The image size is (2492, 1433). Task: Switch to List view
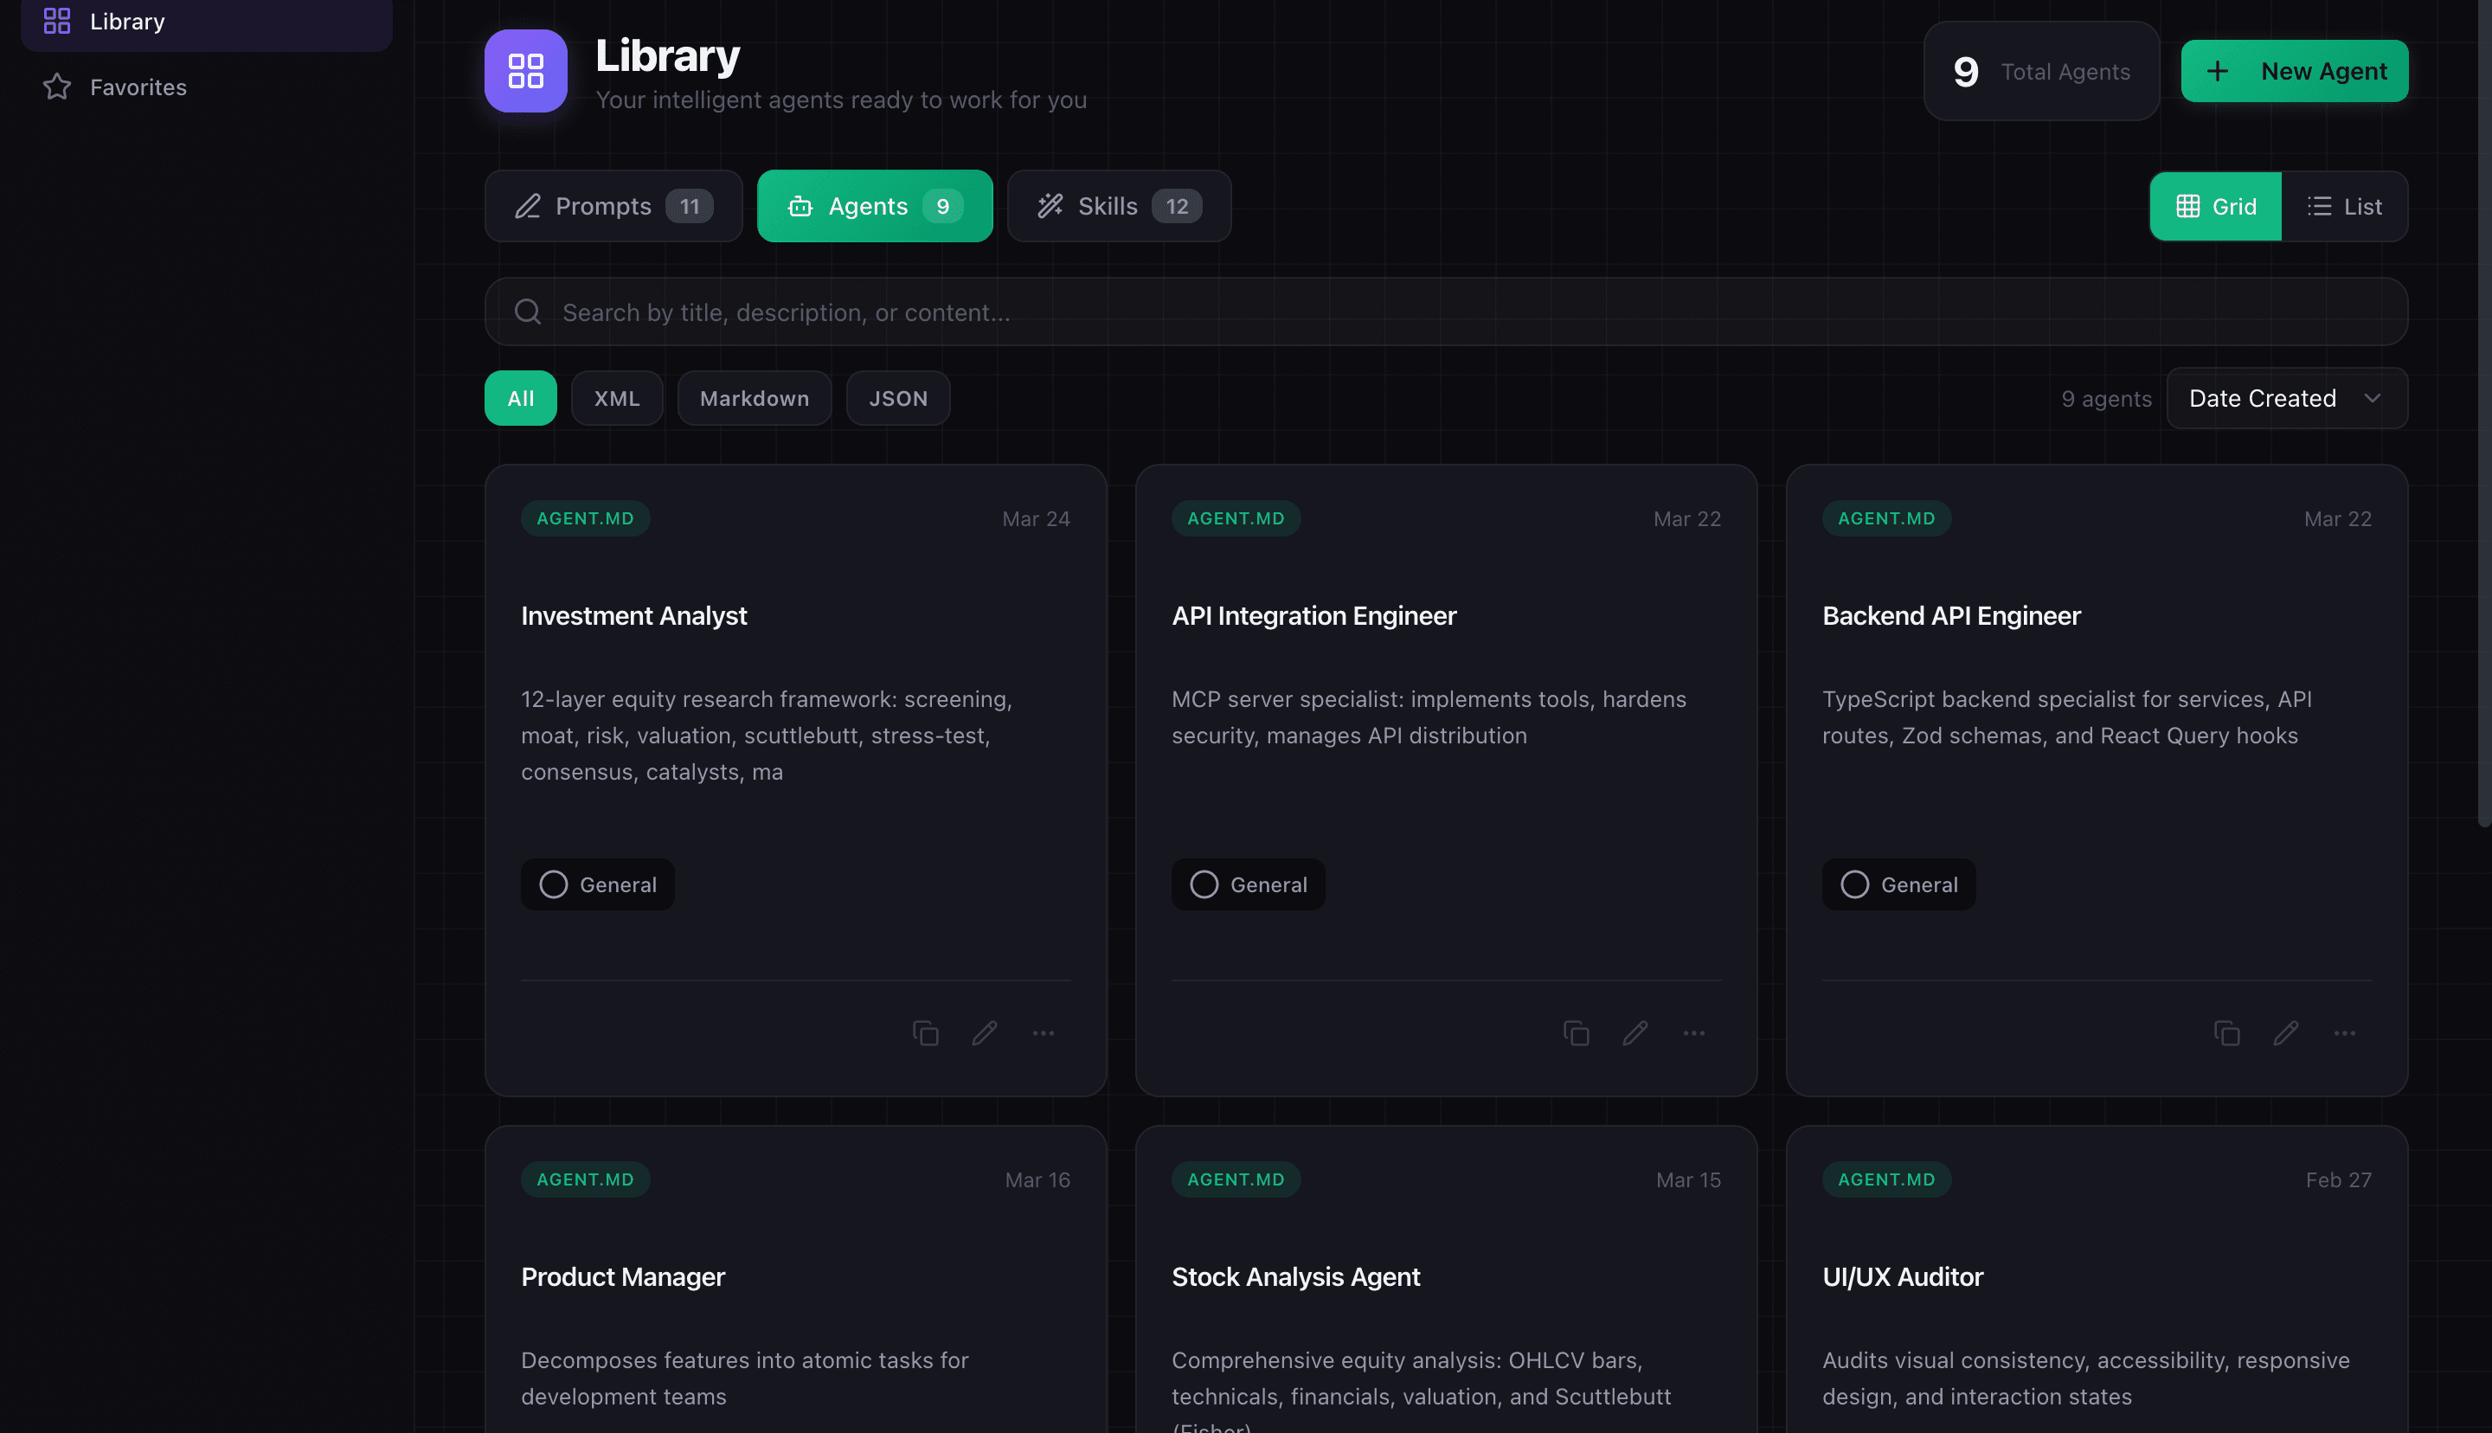pyautogui.click(x=2344, y=207)
